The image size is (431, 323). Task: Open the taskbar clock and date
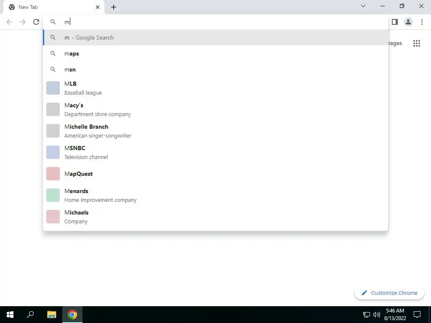(x=395, y=315)
